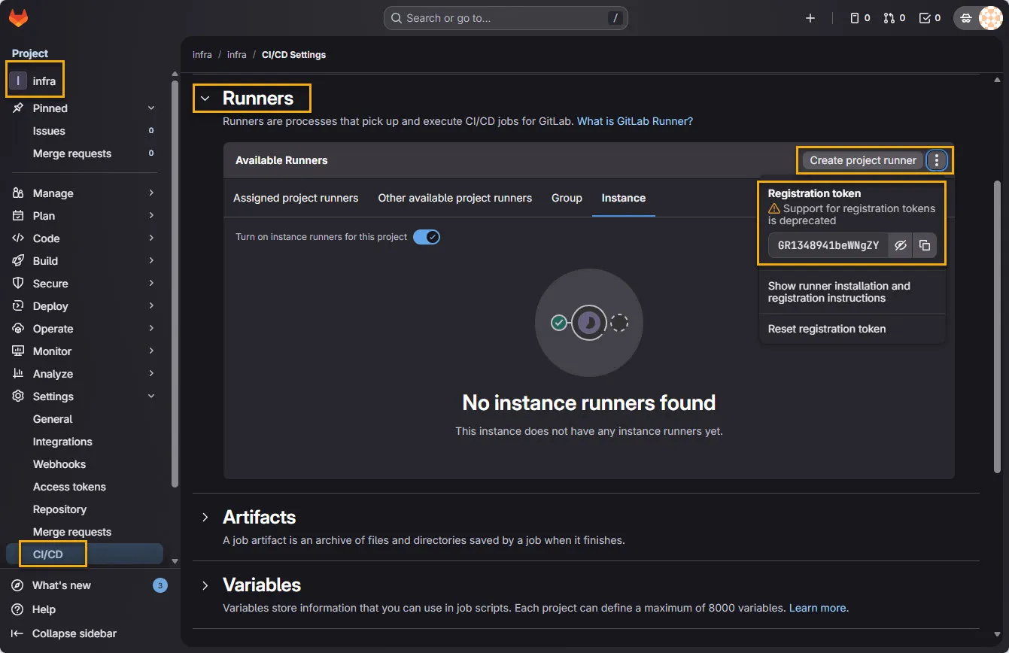The width and height of the screenshot is (1009, 653).
Task: Open Merge requests settings page
Action: coord(84,532)
